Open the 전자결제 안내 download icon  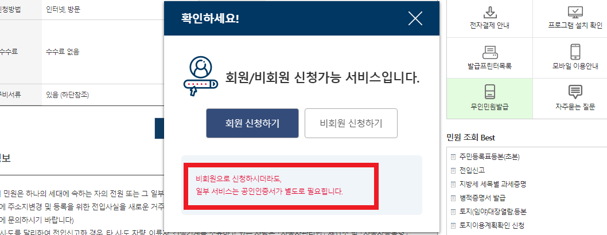(490, 13)
